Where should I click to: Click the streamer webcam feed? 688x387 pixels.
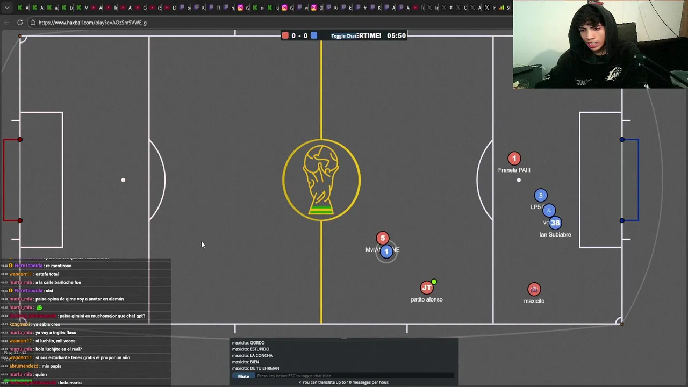[600, 44]
